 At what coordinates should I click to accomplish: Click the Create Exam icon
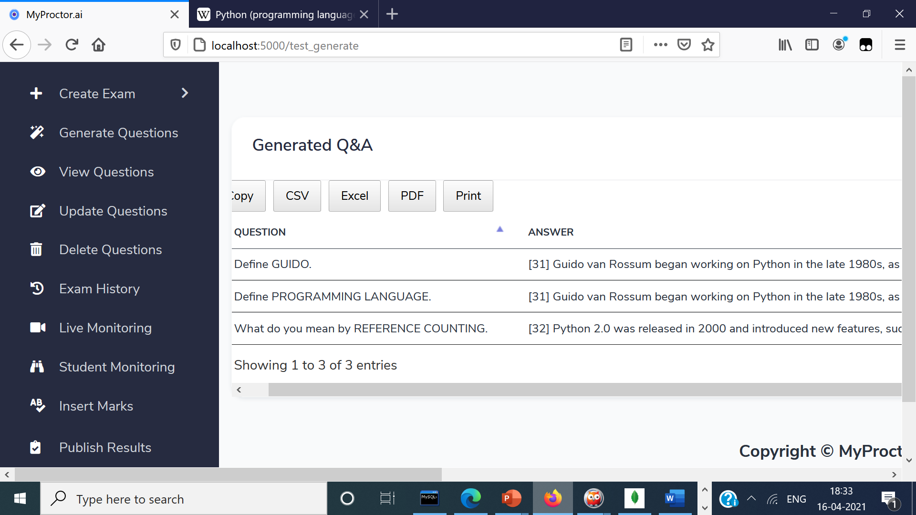point(35,93)
